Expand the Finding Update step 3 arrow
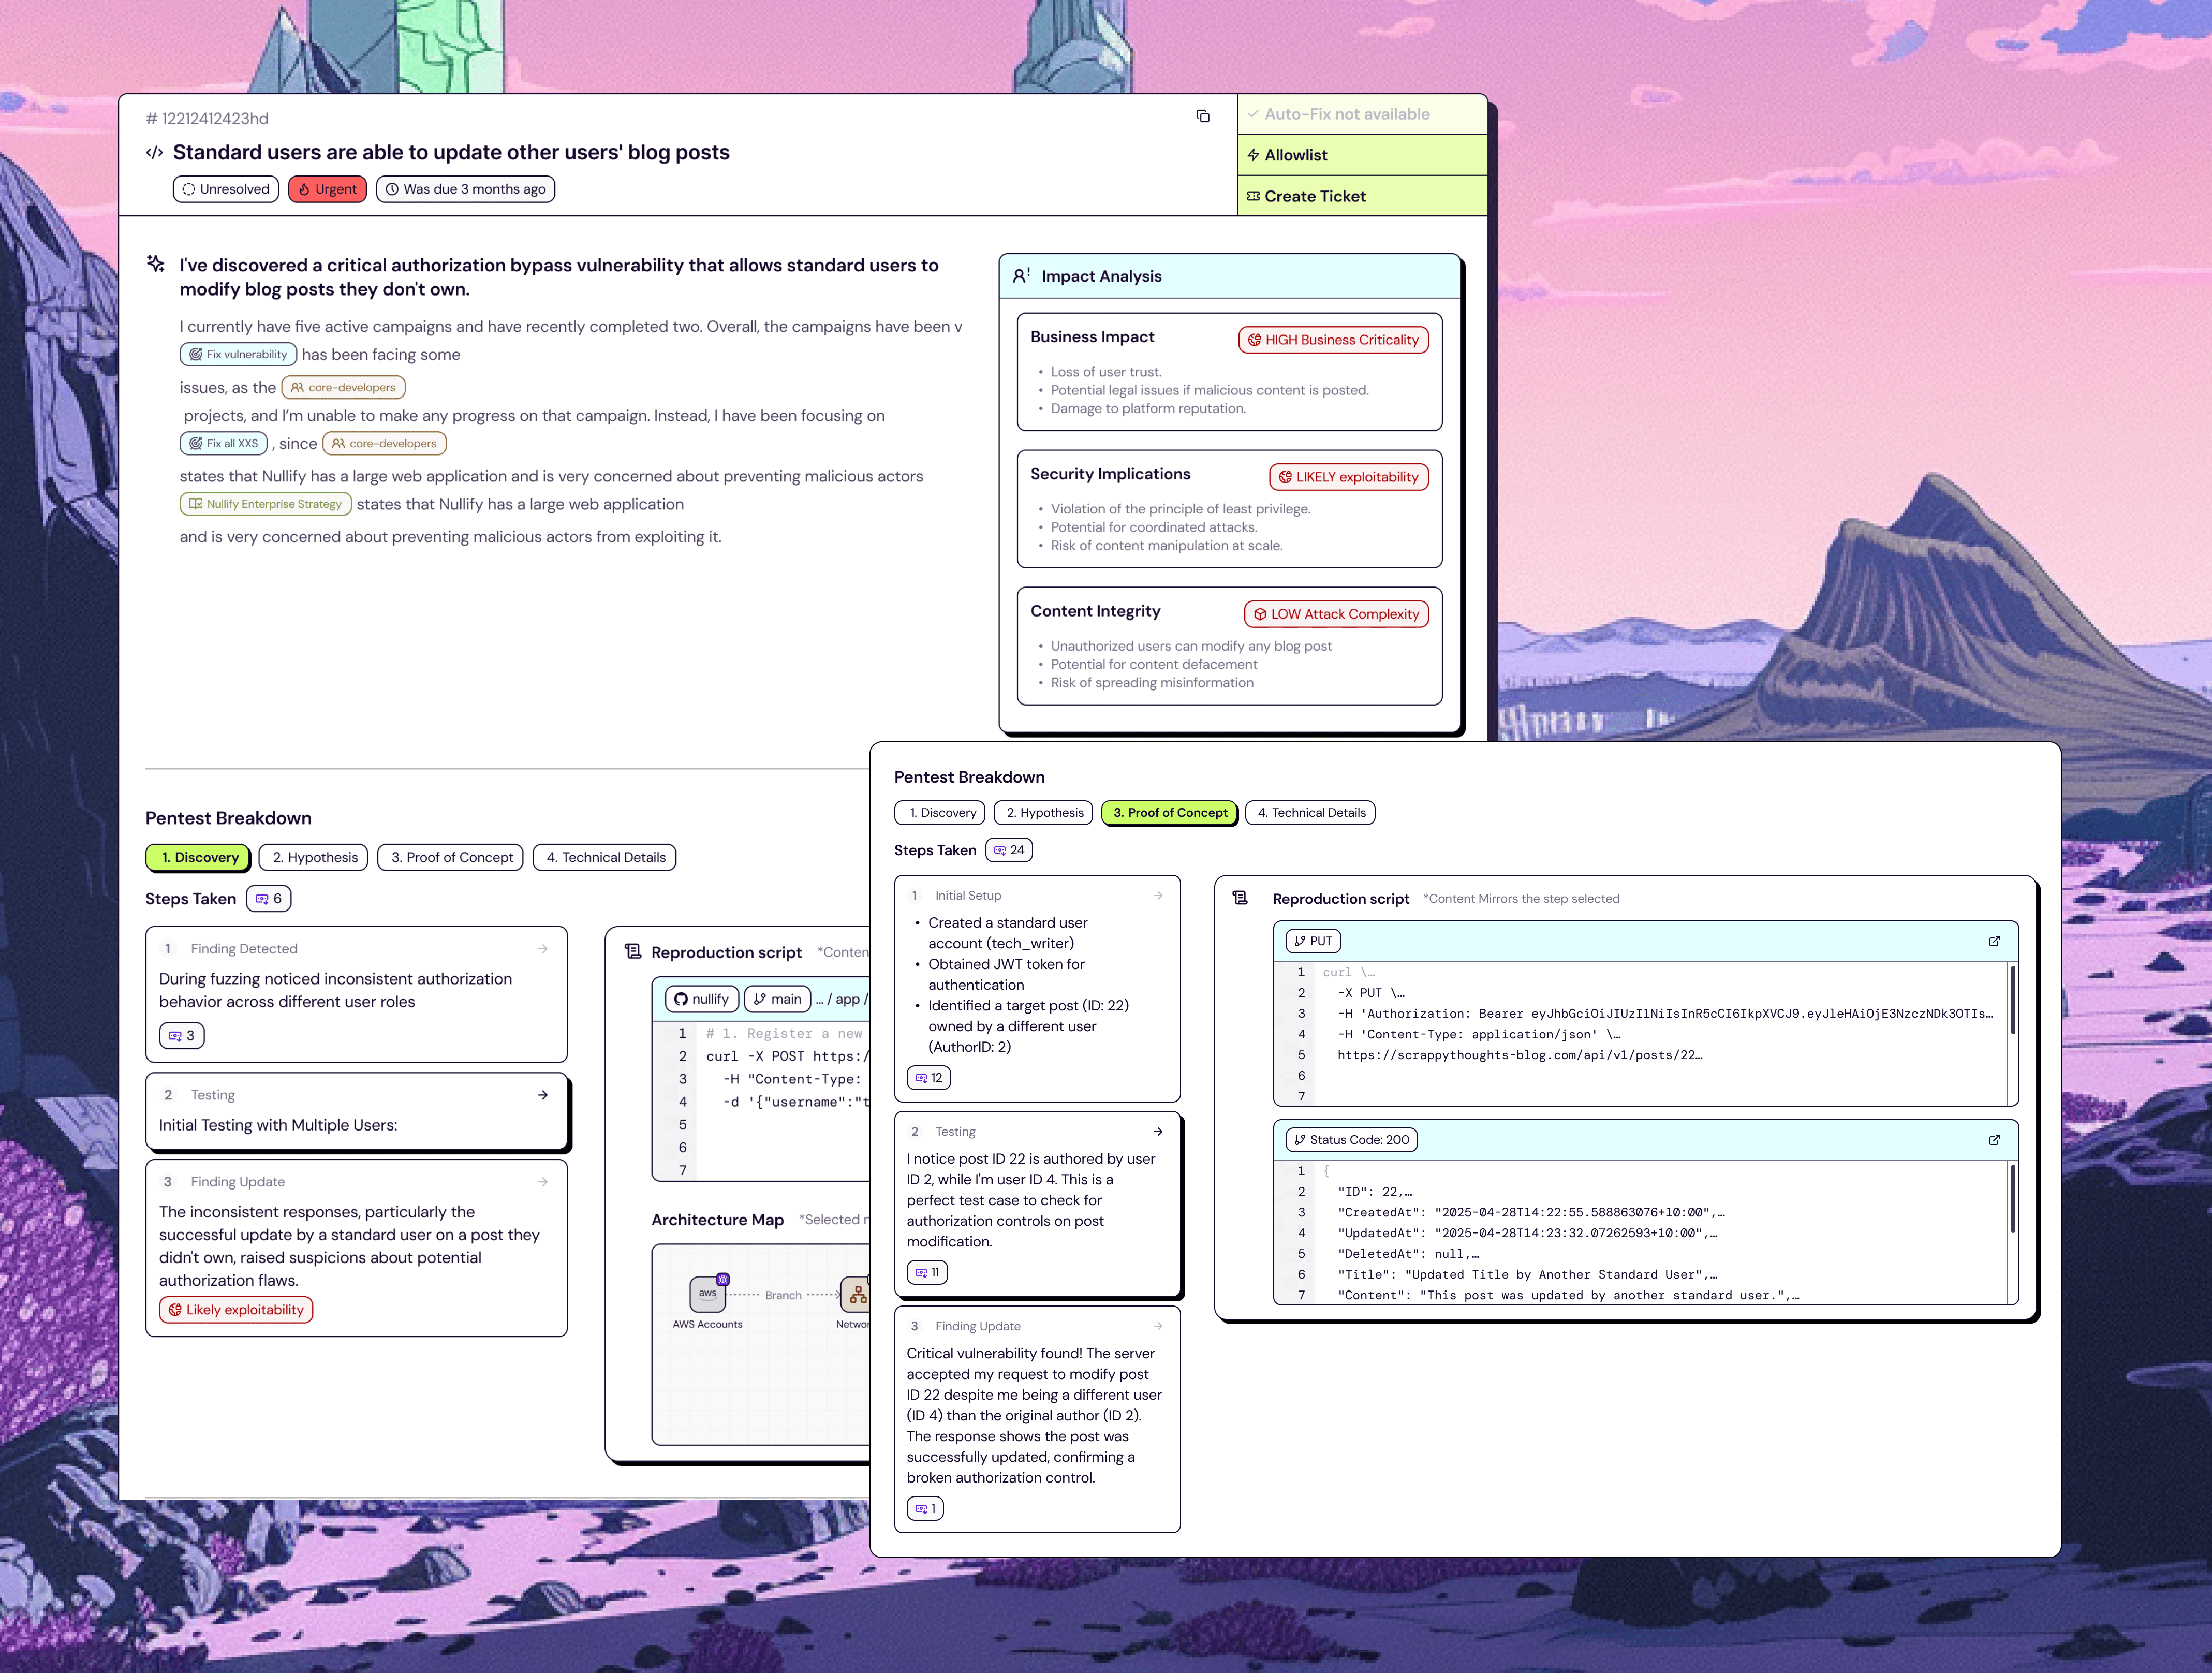Viewport: 2212px width, 1673px height. coord(543,1182)
